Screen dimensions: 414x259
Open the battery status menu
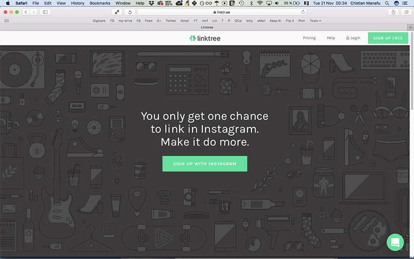pyautogui.click(x=292, y=3)
